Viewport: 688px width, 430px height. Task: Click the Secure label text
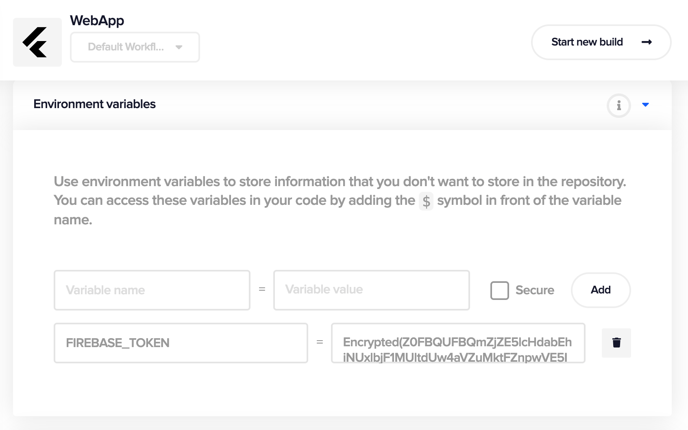pos(535,290)
